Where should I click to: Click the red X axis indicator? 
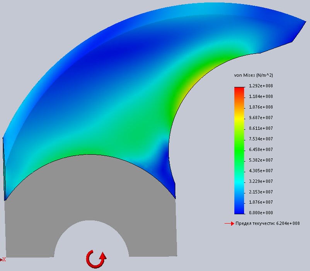point(3,259)
